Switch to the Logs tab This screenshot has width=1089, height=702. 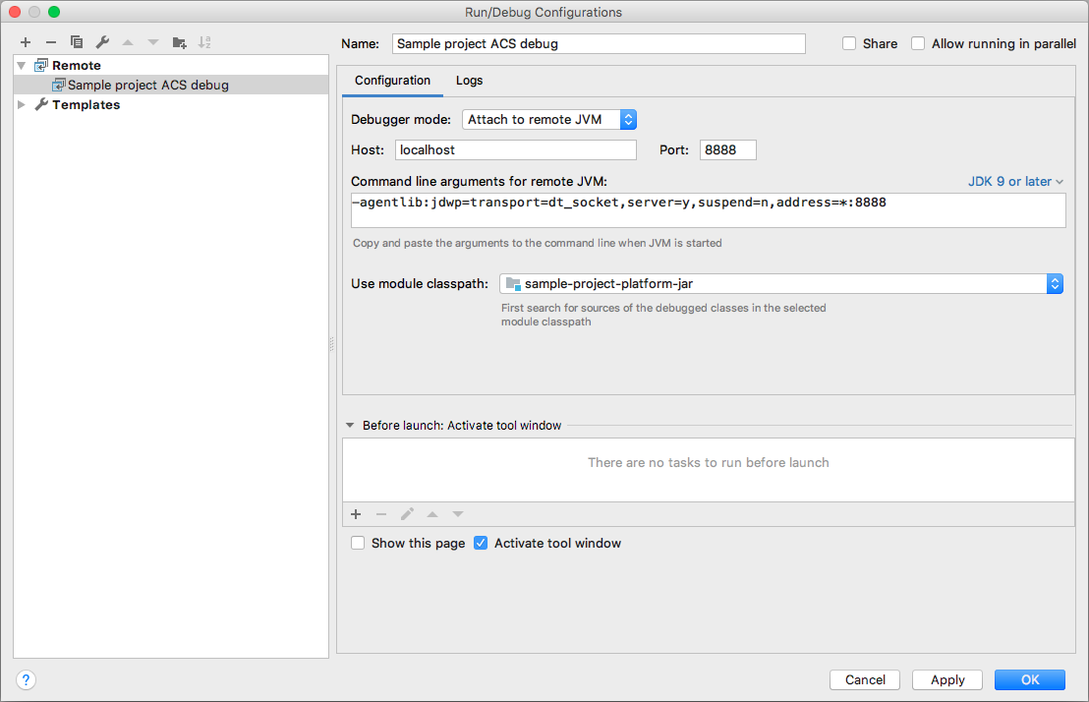point(469,81)
